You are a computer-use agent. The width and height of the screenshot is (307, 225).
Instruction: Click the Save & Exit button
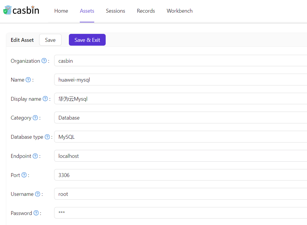tap(87, 40)
